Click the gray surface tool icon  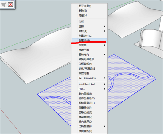coord(4,4)
